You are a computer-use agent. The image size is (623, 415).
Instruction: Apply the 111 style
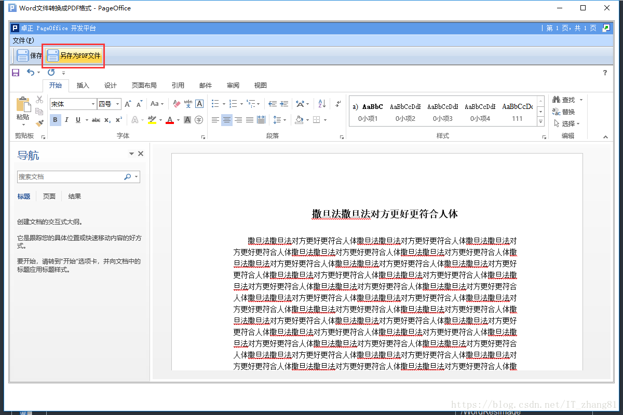517,112
